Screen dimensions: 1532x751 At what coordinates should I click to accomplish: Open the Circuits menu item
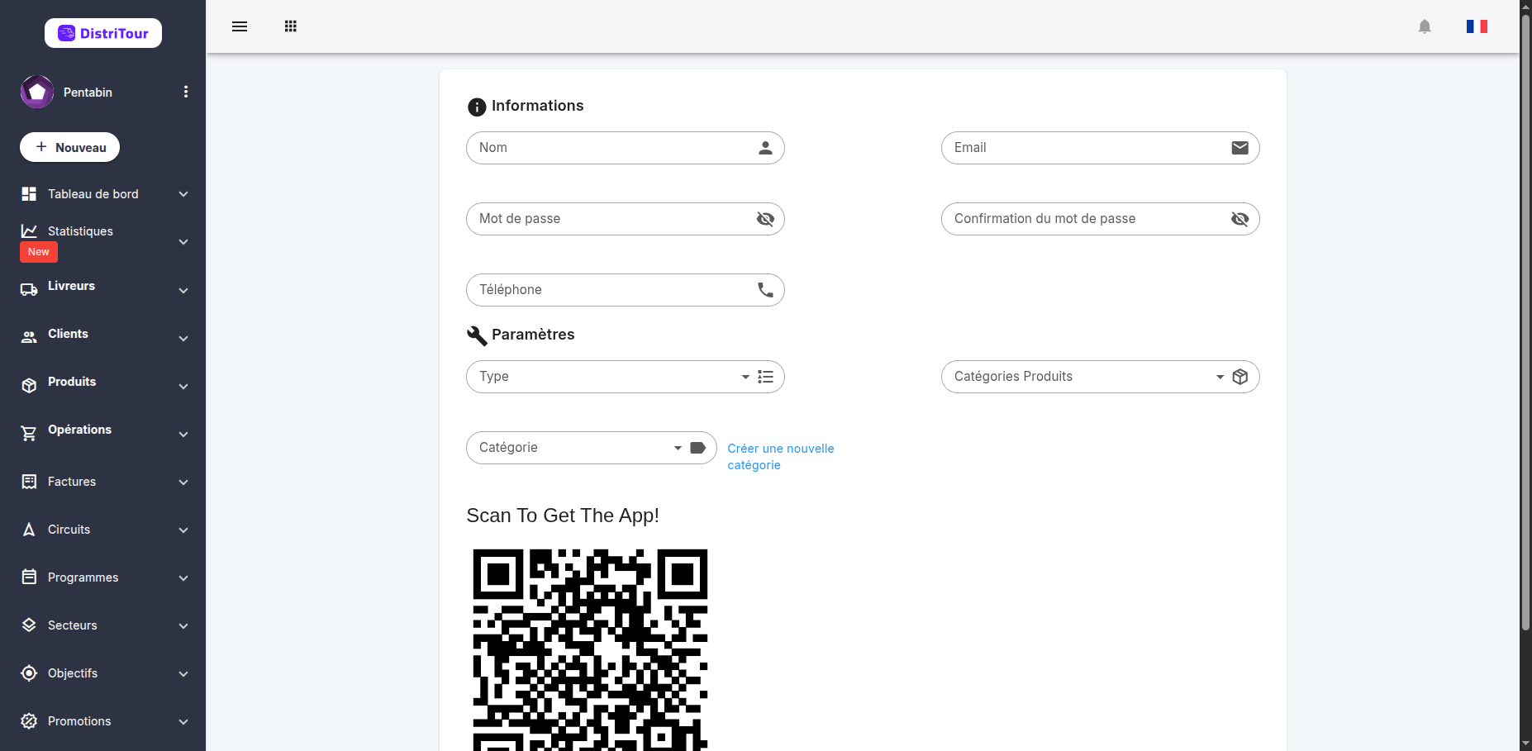[102, 530]
